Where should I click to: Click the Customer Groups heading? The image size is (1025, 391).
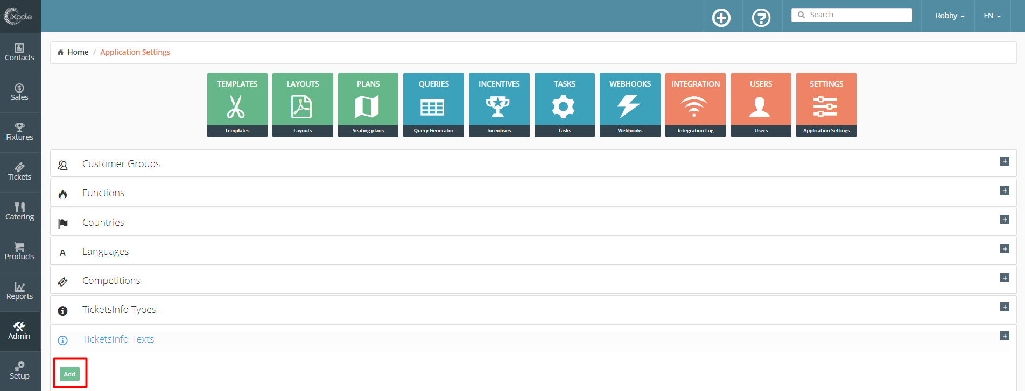tap(121, 164)
